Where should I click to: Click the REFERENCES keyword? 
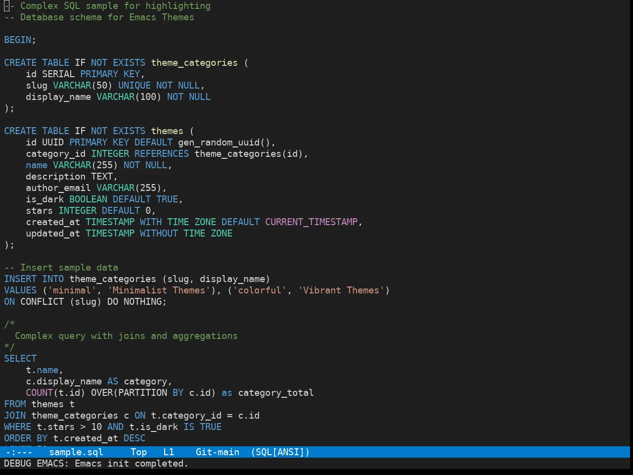pos(162,154)
